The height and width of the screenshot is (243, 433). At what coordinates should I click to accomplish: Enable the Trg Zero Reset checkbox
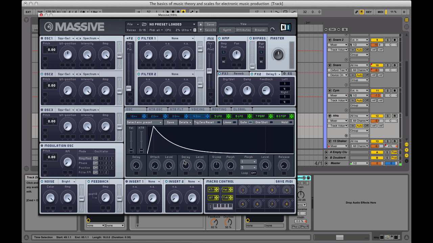point(219,123)
